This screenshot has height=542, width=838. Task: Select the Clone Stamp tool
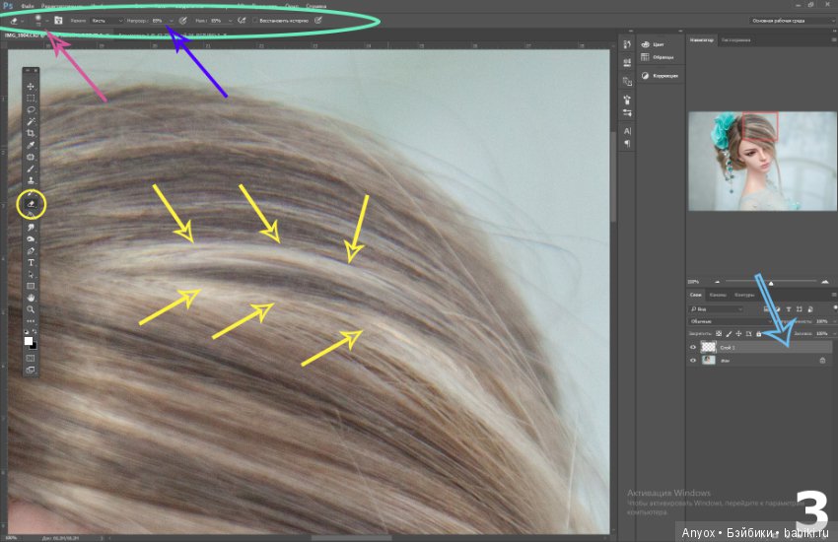[x=31, y=180]
